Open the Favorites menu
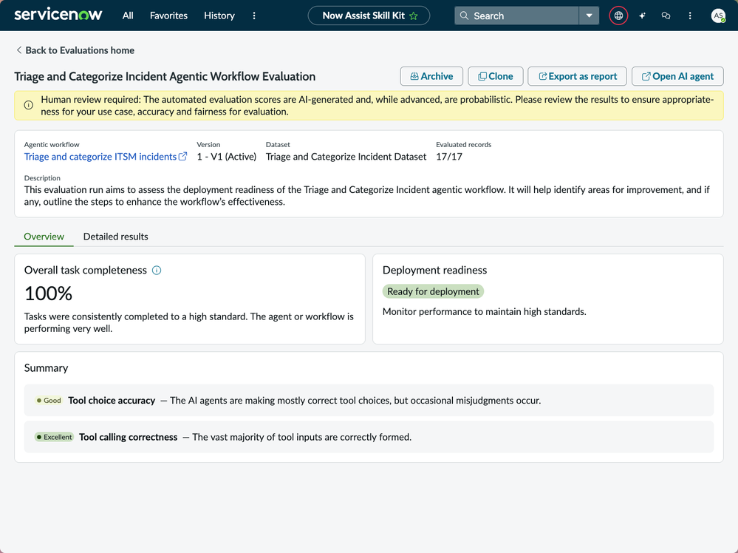Screen dimensions: 738x553 [x=168, y=15]
